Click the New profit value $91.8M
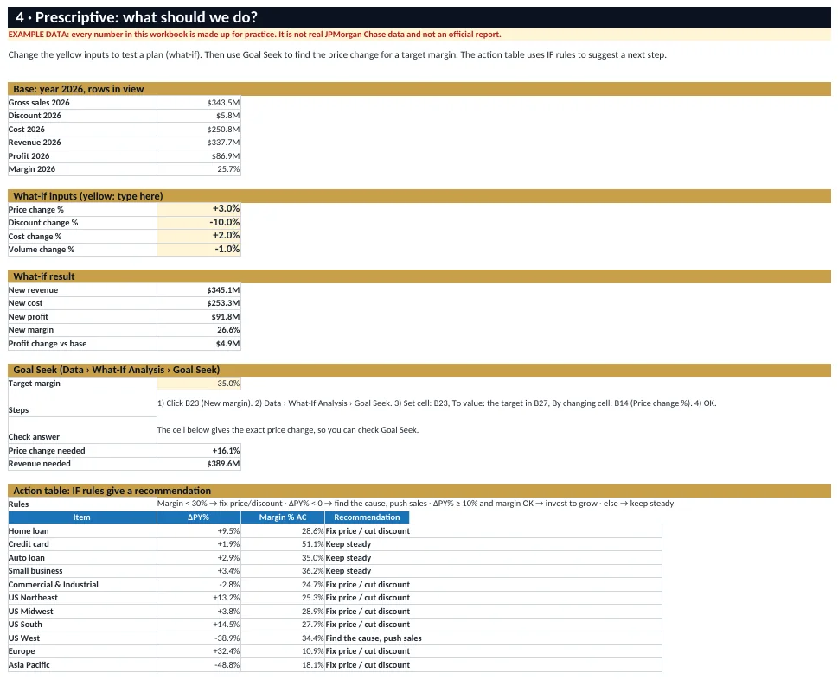The image size is (838, 679). pos(199,316)
